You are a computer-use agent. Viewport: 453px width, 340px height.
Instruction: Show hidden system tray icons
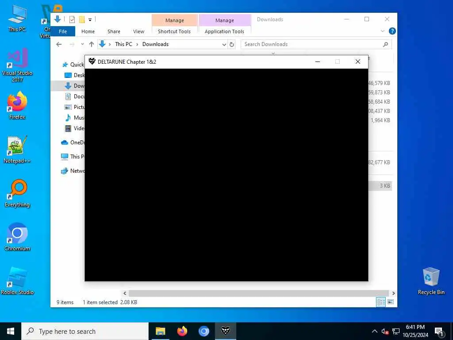pyautogui.click(x=374, y=331)
